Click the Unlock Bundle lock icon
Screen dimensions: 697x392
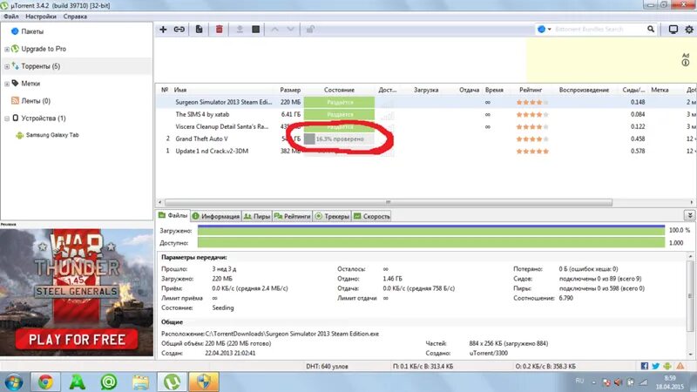point(310,30)
